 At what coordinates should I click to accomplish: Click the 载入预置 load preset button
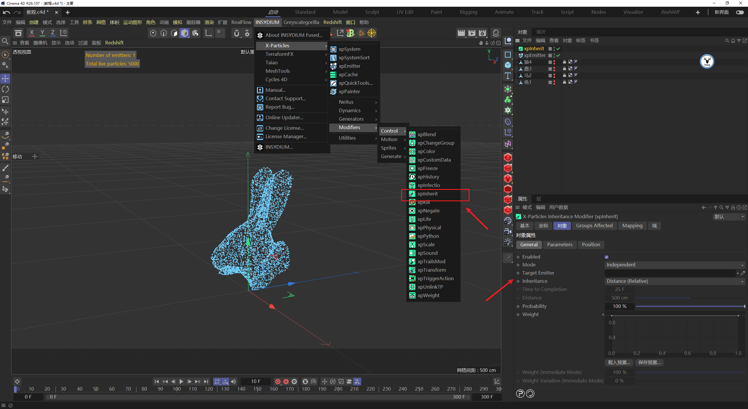[x=619, y=363]
